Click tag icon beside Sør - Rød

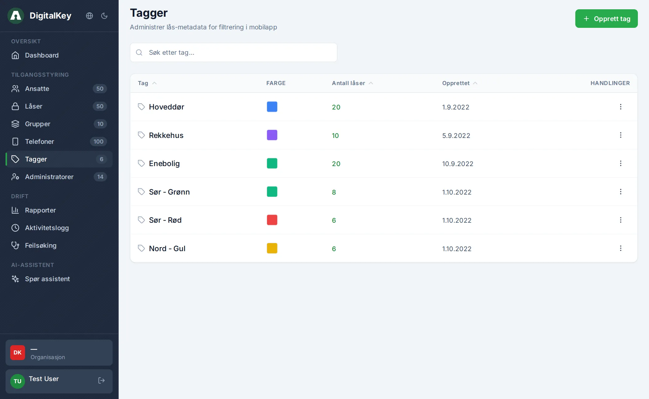click(x=141, y=220)
